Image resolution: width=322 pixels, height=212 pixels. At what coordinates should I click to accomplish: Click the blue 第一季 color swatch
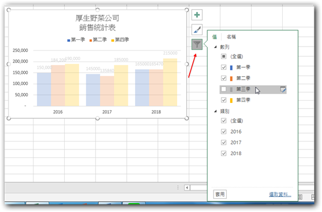(231, 68)
